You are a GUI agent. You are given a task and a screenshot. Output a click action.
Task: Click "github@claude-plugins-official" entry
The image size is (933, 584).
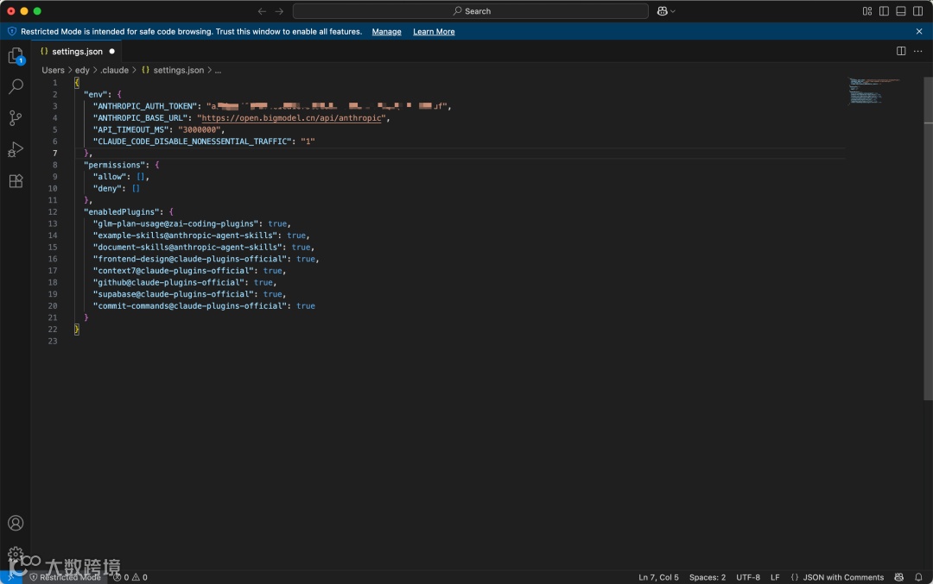tap(168, 283)
